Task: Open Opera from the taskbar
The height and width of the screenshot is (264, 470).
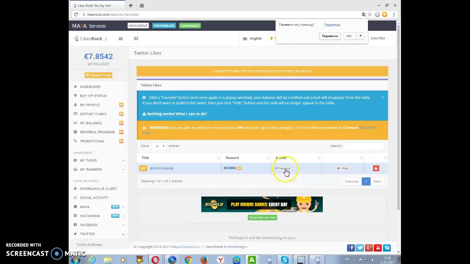Action: pyautogui.click(x=155, y=260)
